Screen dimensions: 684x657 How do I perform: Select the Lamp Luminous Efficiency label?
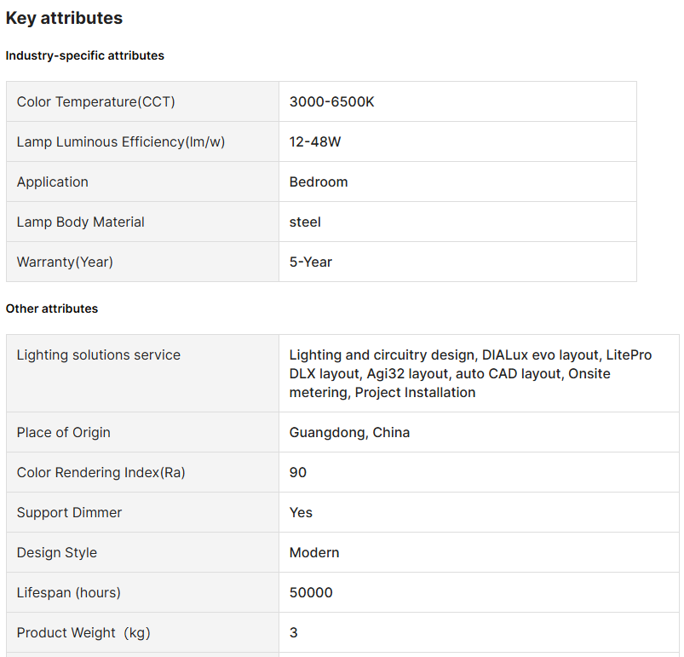[x=121, y=142]
